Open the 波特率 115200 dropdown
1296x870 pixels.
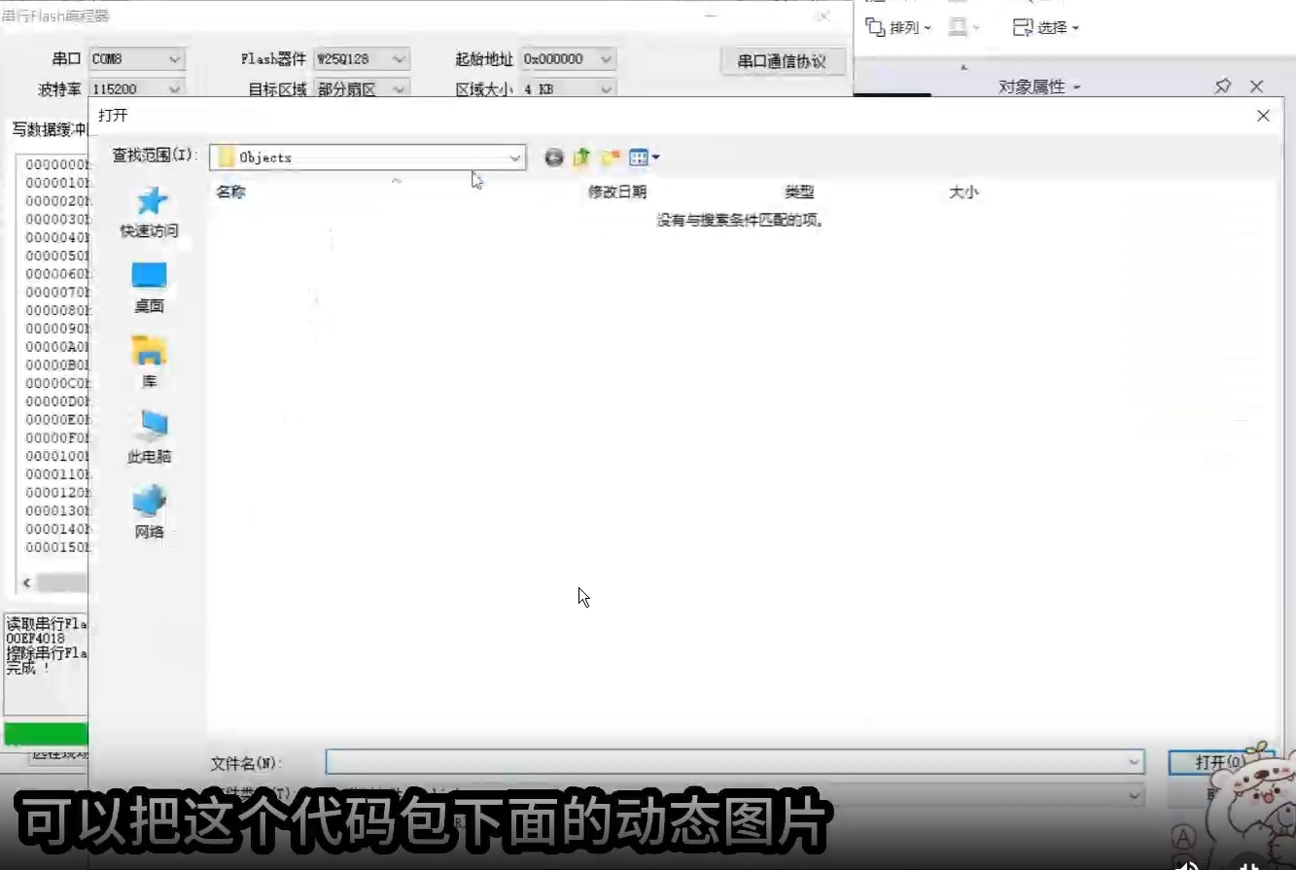[175, 88]
